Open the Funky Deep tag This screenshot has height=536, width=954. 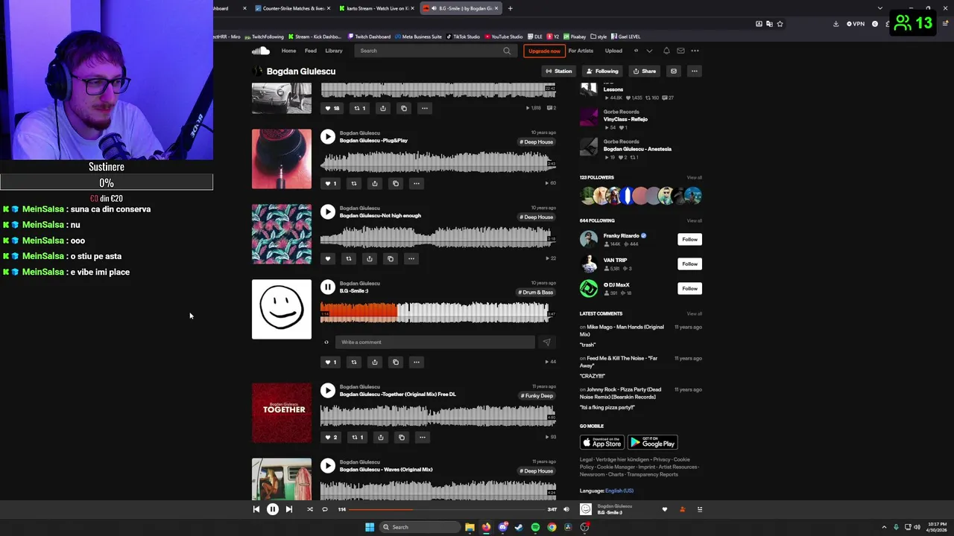pyautogui.click(x=537, y=395)
